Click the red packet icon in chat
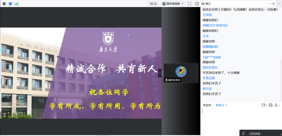 270,105
